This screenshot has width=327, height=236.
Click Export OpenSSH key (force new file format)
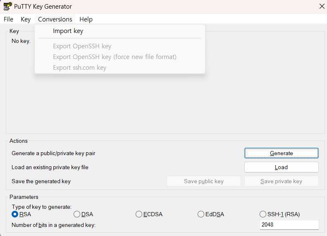[120, 57]
